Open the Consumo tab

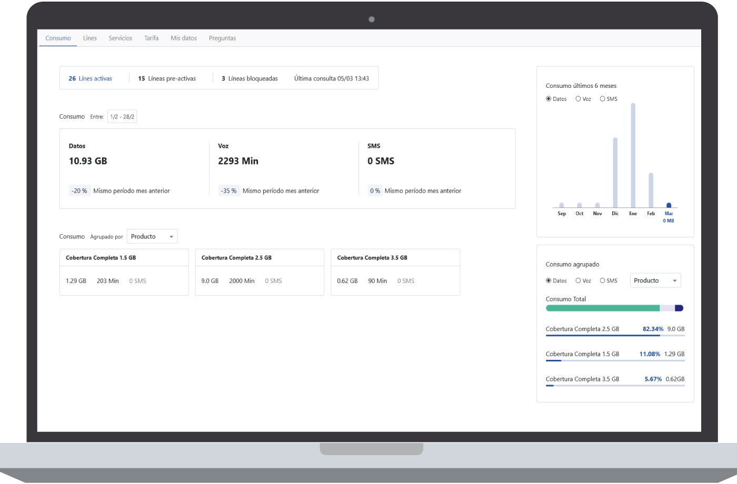pos(58,38)
